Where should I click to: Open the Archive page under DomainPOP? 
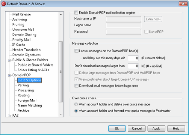(x=23, y=111)
